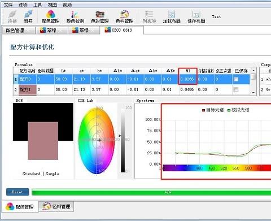Open the 色料管理 toolbar icon
This screenshot has height=221, width=271.
pyautogui.click(x=125, y=17)
